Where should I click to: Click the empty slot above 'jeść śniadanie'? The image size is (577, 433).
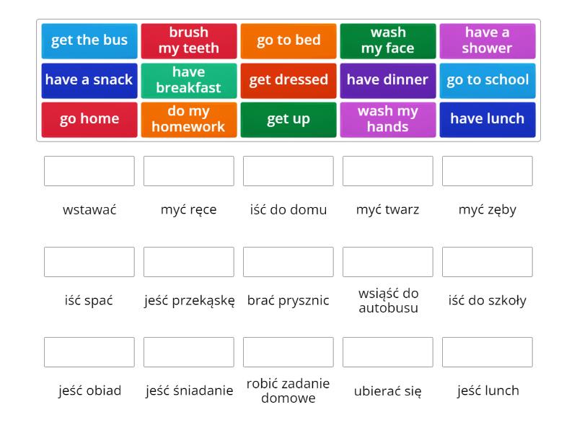(189, 352)
